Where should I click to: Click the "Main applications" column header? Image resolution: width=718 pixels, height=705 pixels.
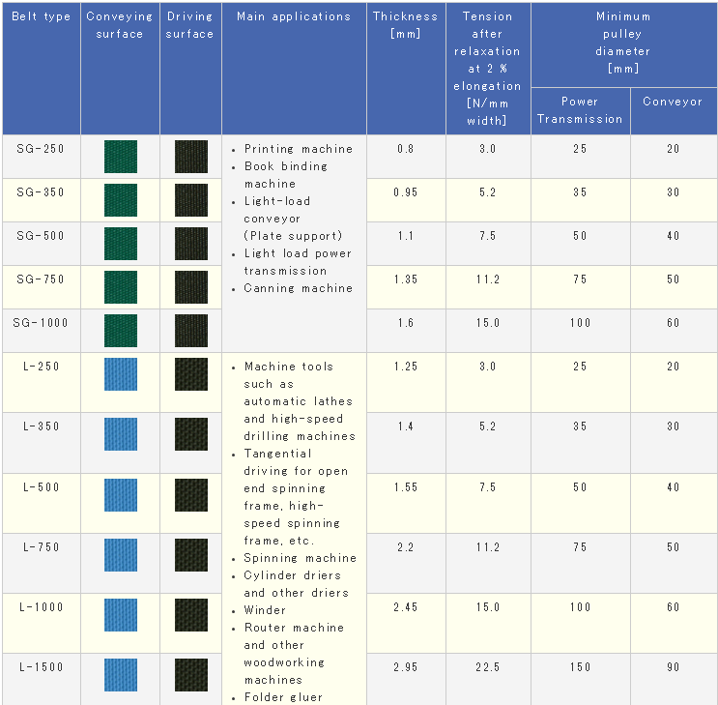click(x=293, y=17)
